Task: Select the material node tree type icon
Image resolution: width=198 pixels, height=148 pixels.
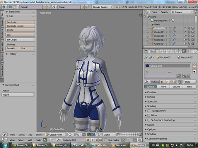Action: click(x=45, y=140)
